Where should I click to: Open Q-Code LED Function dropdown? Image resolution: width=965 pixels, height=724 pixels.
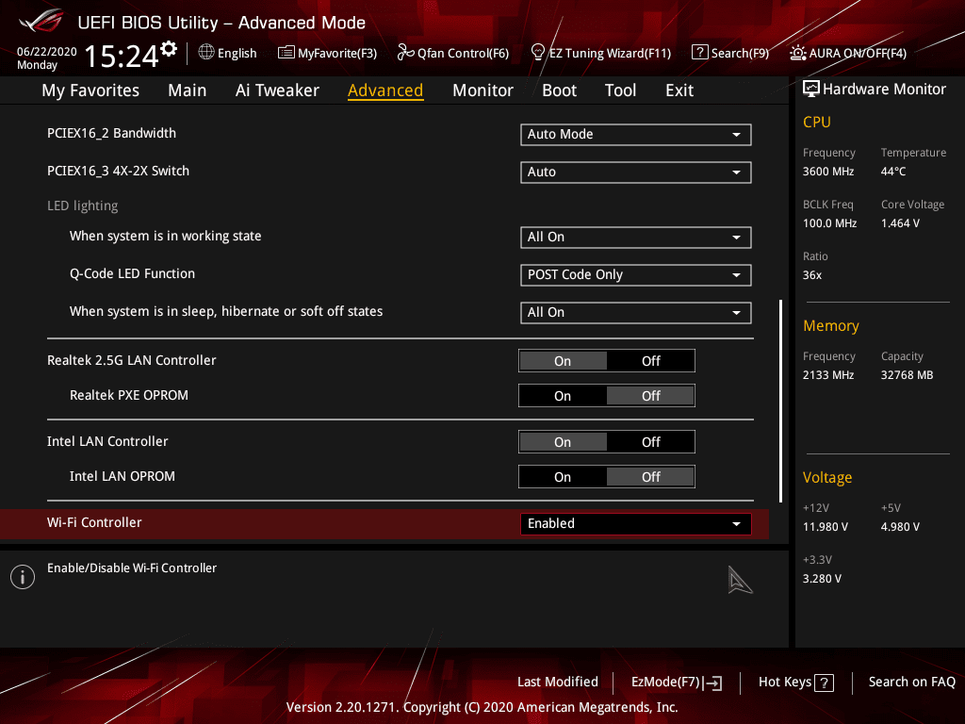[x=636, y=274]
